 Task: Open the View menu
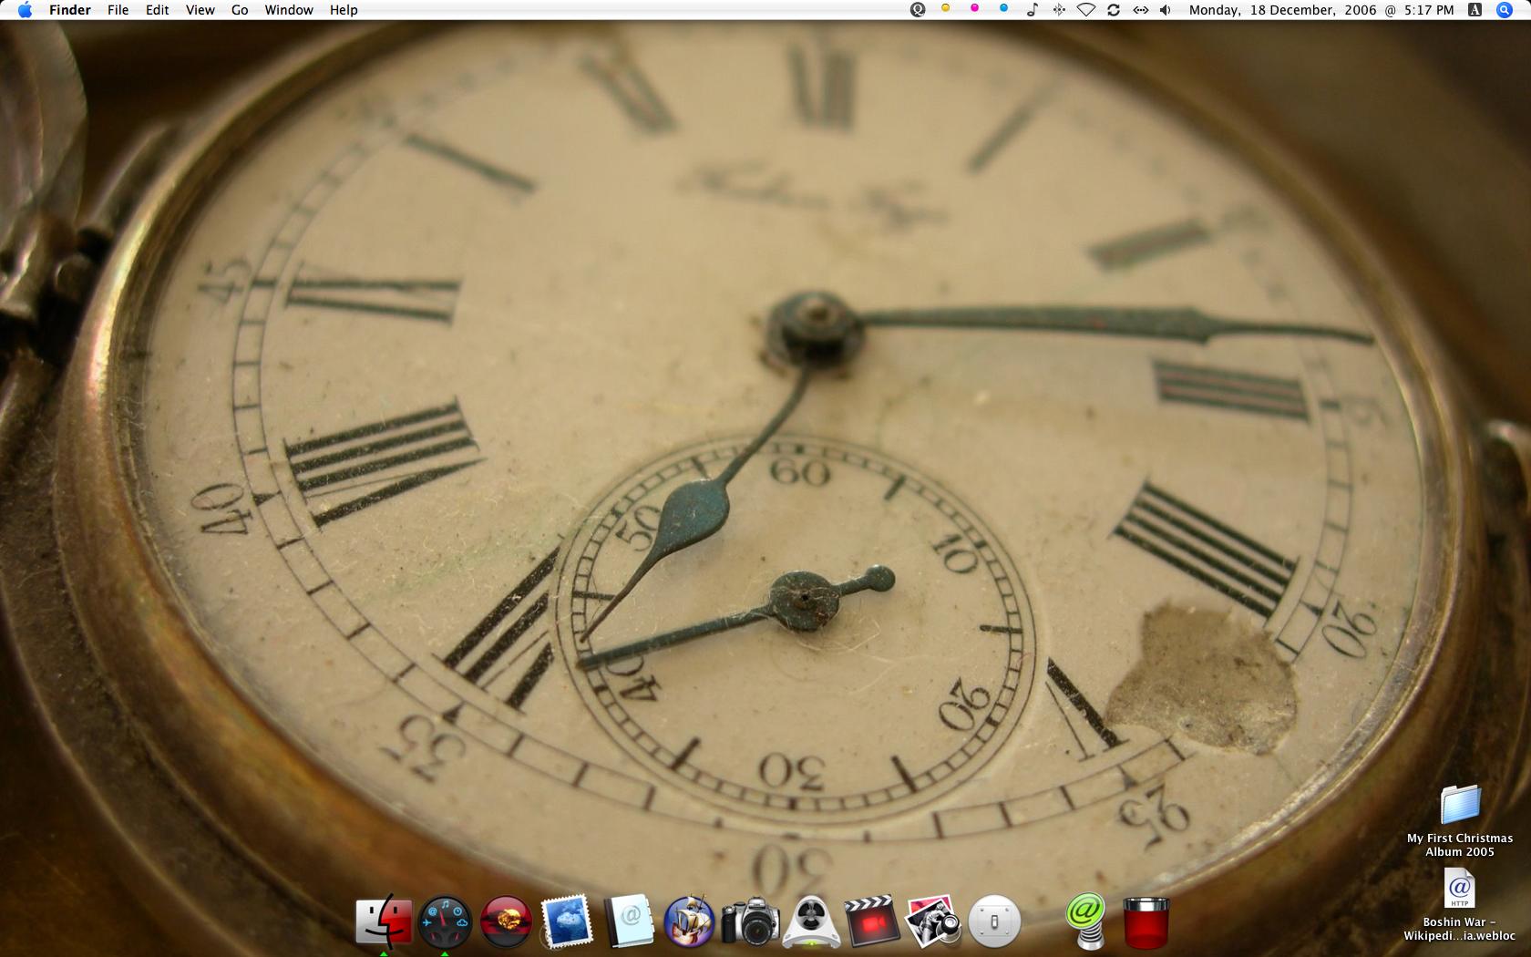(200, 10)
